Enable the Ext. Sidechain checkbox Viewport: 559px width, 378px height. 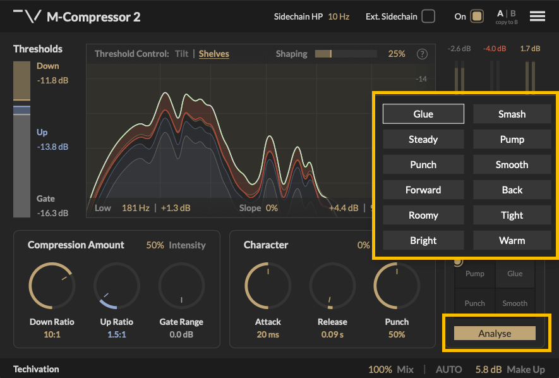[428, 16]
